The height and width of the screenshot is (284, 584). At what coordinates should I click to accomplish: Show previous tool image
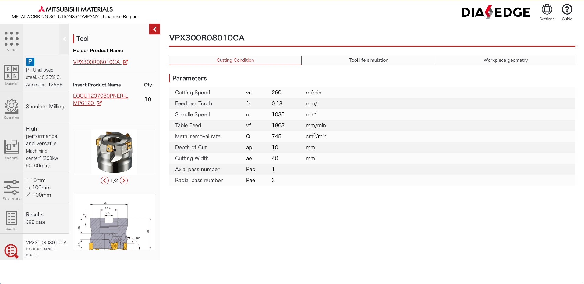(x=104, y=181)
